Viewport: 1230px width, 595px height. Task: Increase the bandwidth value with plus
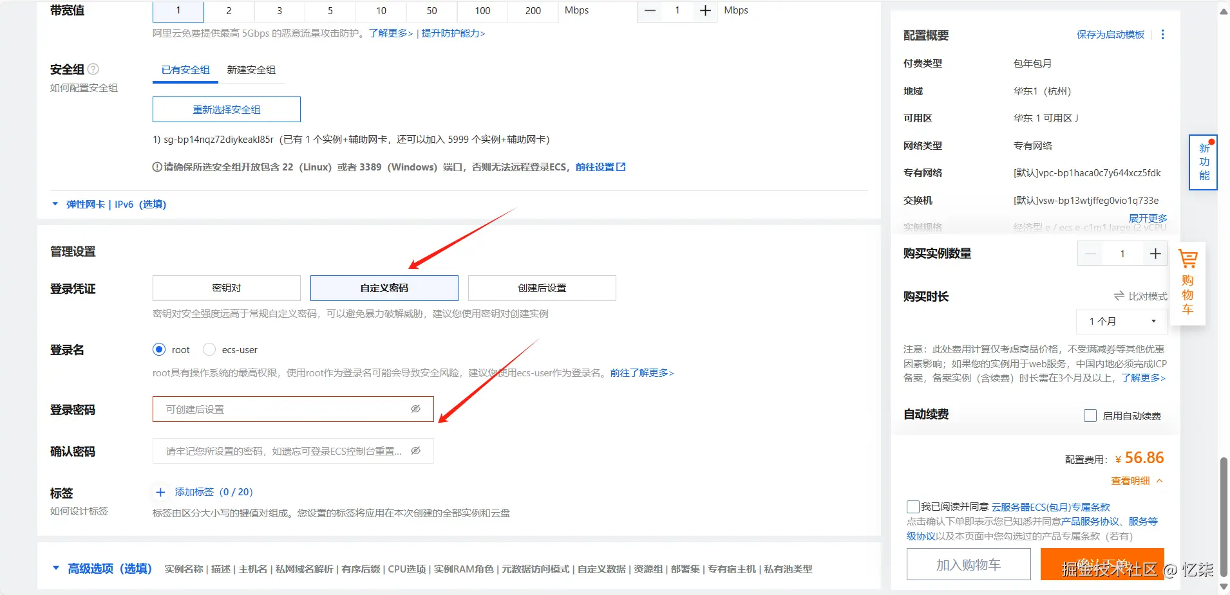(x=705, y=10)
